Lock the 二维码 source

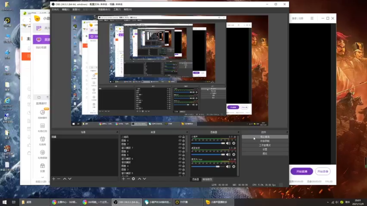pyautogui.click(x=183, y=137)
